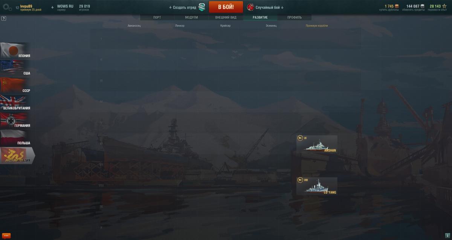
Task: Open the WOWS RU server dropdown arrow
Action: tap(53, 7)
